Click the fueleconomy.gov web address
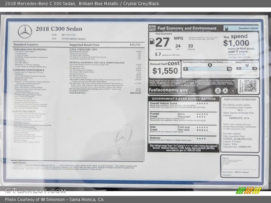This screenshot has height=203, width=271. [x=168, y=90]
